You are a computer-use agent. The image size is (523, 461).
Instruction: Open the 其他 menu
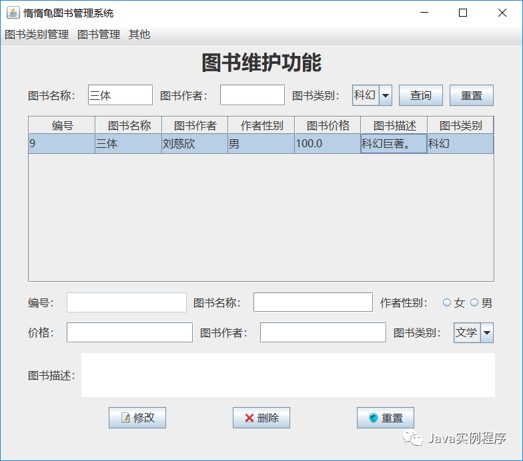[139, 35]
